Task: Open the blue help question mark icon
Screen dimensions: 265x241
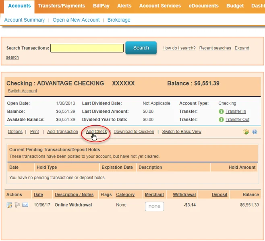Action: (255, 132)
